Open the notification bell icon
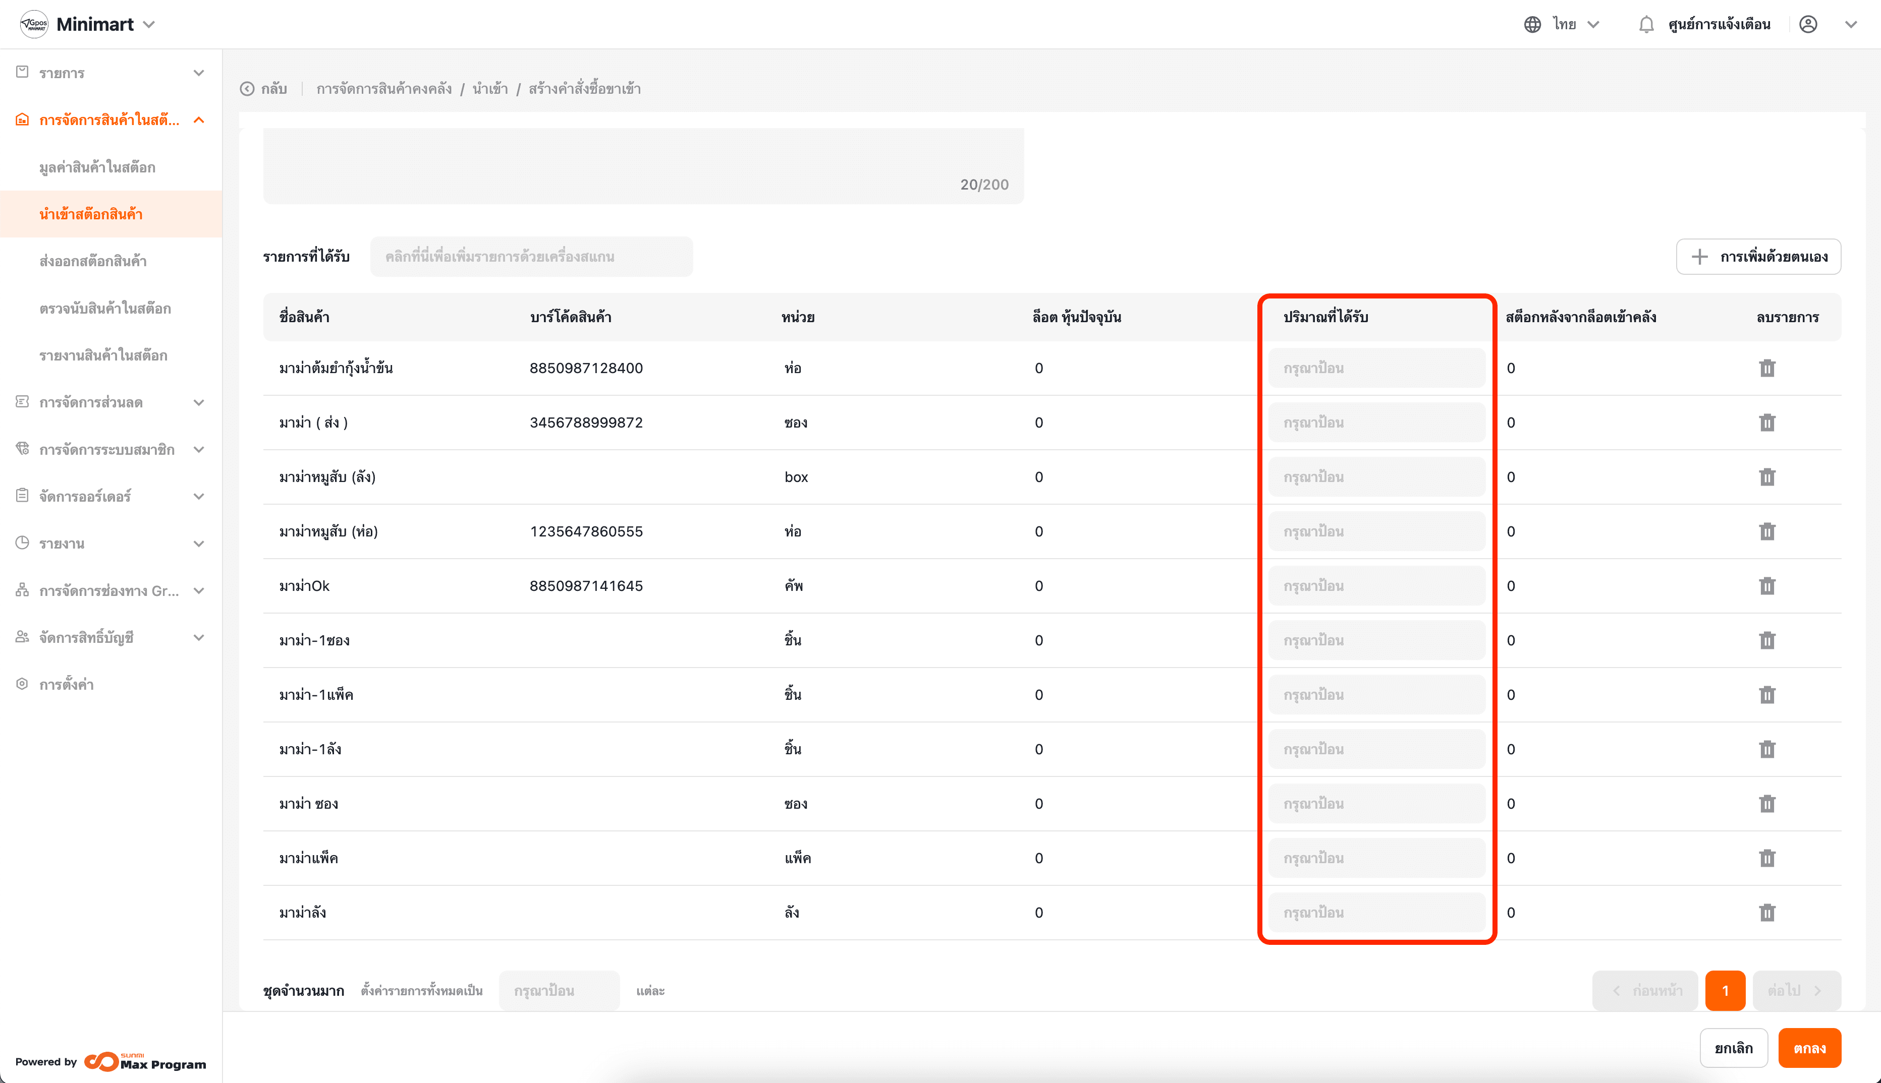This screenshot has width=1881, height=1083. point(1646,25)
